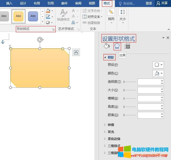This screenshot has width=171, height=160.
Task: Open the shadow Color dropdown
Action: pos(158,73)
